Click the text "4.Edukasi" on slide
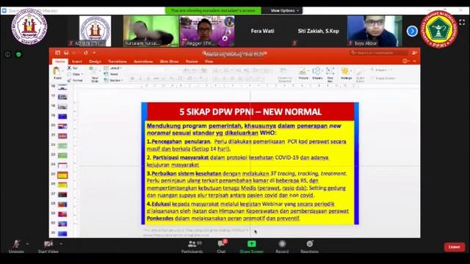This screenshot has width=470, height=264. 159,204
